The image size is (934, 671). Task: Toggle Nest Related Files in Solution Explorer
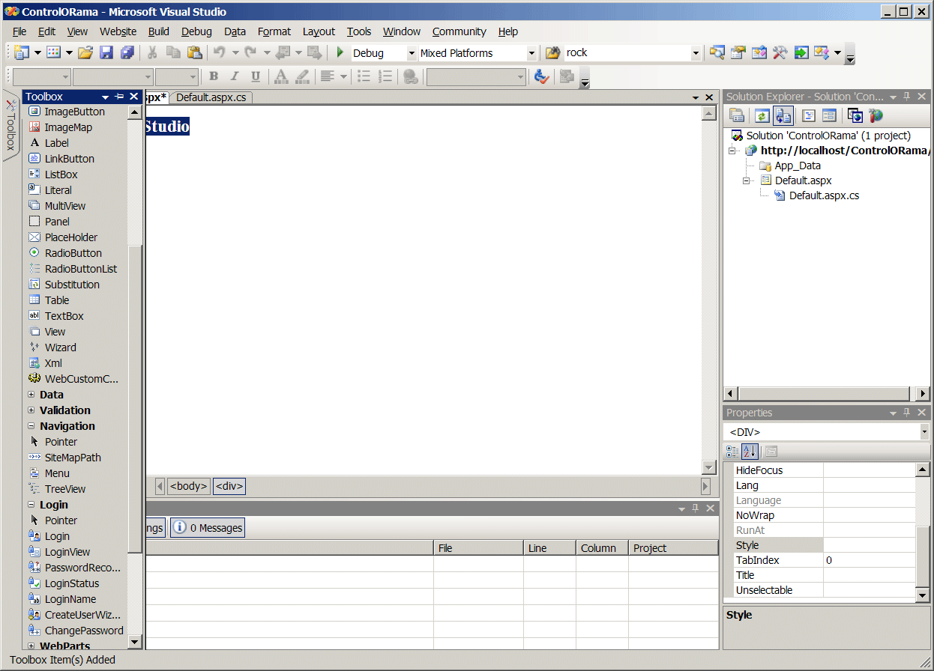pos(783,115)
